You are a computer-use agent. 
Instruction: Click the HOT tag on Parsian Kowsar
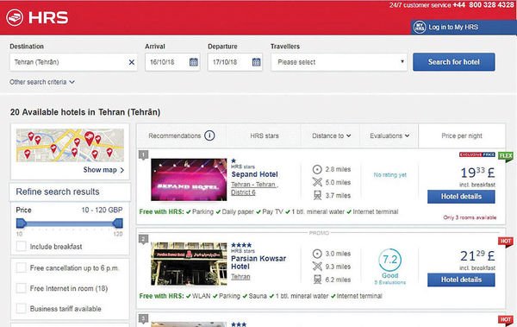click(x=506, y=242)
